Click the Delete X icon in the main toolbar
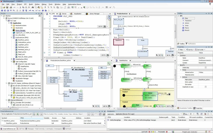This screenshot has height=133, width=213. pyautogui.click(x=29, y=7)
